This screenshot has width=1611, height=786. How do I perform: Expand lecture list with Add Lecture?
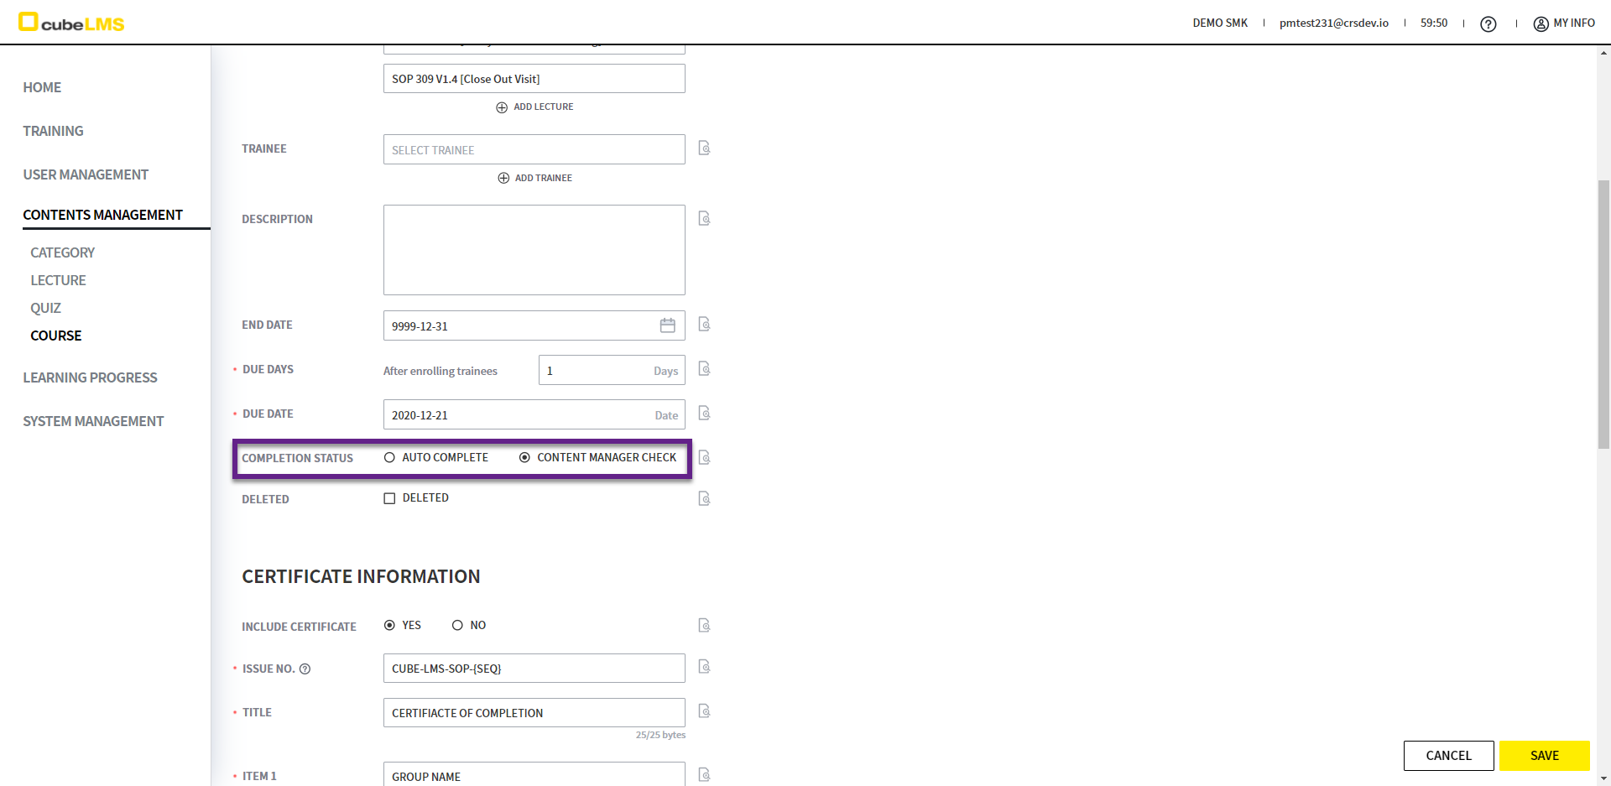pyautogui.click(x=534, y=107)
